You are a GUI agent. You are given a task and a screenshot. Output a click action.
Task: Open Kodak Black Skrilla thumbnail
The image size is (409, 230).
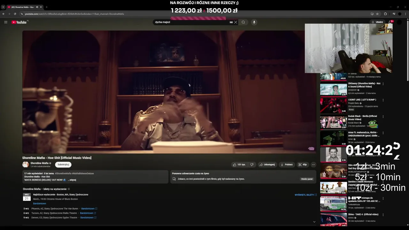coord(333,122)
